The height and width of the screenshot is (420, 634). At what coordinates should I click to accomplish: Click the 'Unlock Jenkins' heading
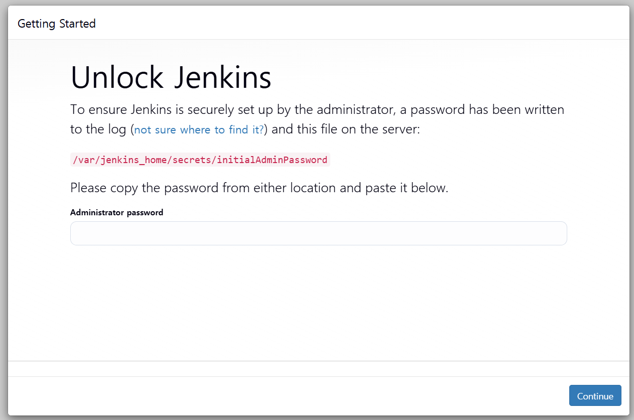(171, 78)
